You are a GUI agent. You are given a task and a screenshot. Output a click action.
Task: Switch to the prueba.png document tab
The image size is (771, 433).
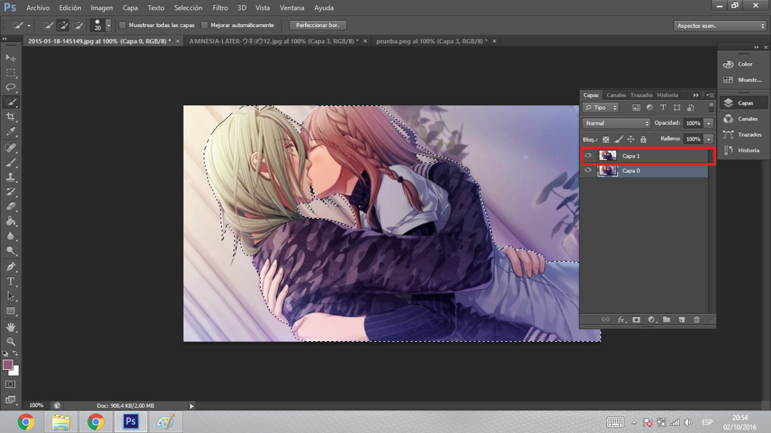pyautogui.click(x=432, y=41)
